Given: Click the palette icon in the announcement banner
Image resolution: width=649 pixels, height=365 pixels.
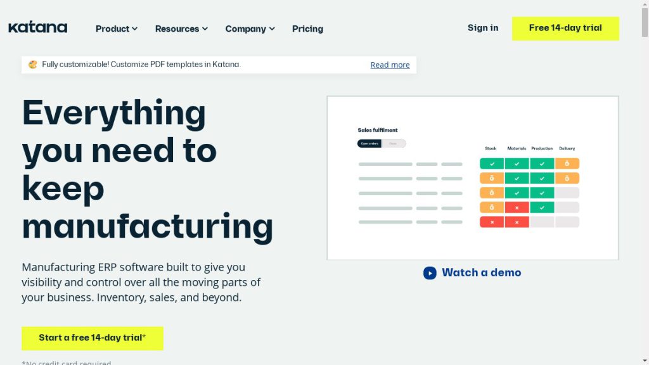Looking at the screenshot, I should 33,65.
